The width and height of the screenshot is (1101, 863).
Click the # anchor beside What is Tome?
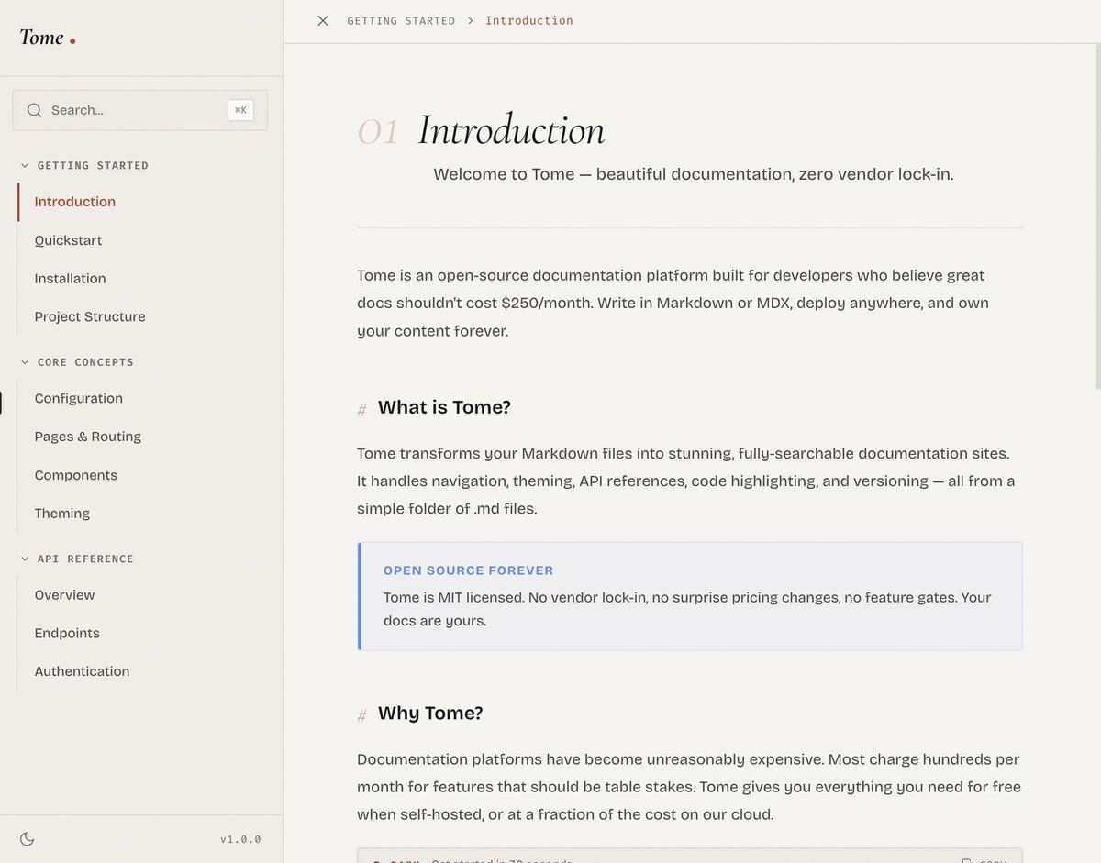click(361, 409)
